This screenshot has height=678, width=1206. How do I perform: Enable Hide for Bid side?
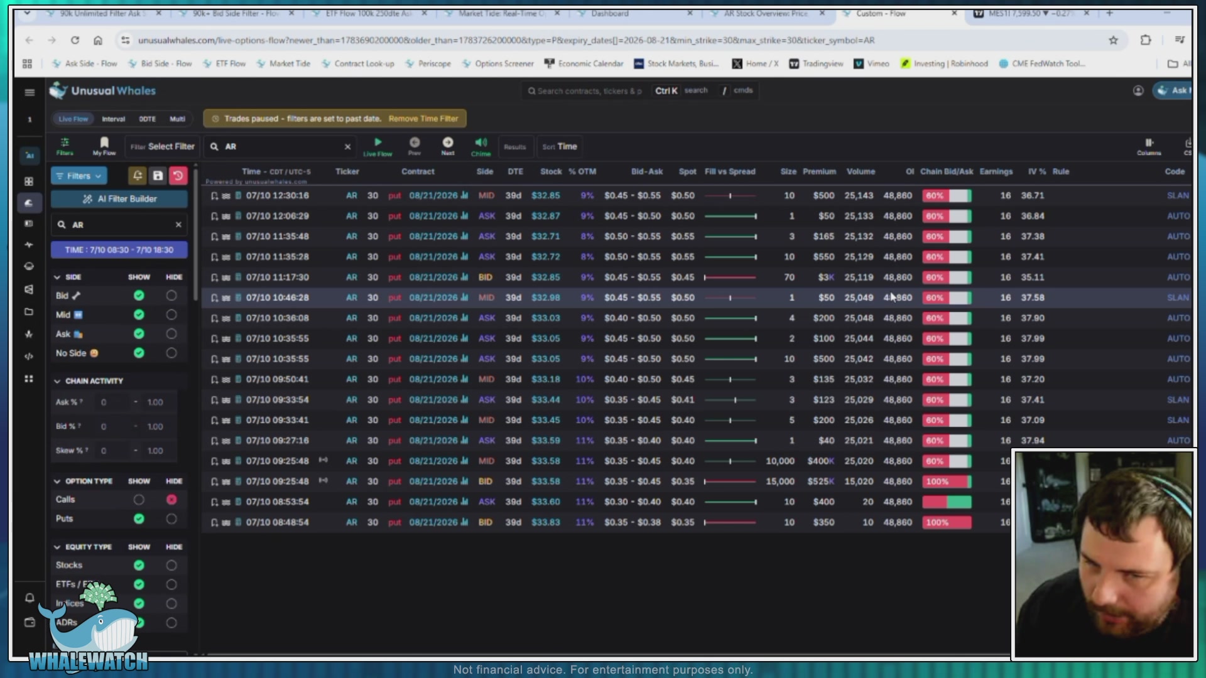[x=171, y=296]
